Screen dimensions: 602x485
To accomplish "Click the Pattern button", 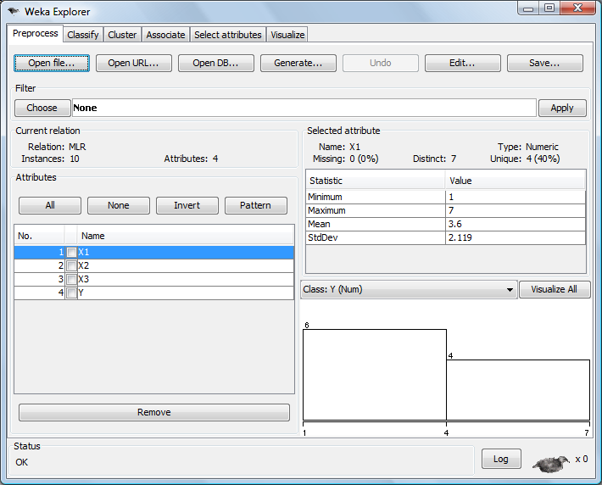I will click(256, 205).
